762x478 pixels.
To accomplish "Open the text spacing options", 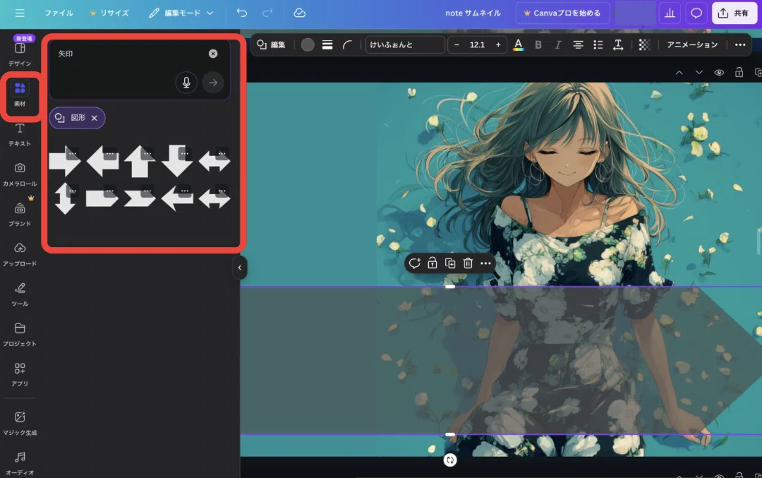I will coord(617,44).
